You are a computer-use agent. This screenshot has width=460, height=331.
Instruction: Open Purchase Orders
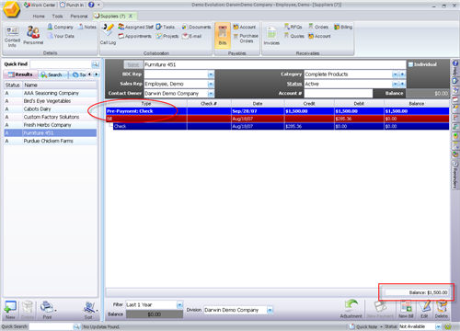(246, 39)
